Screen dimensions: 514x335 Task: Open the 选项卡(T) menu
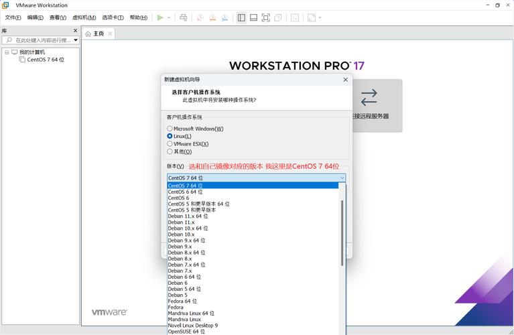(113, 17)
